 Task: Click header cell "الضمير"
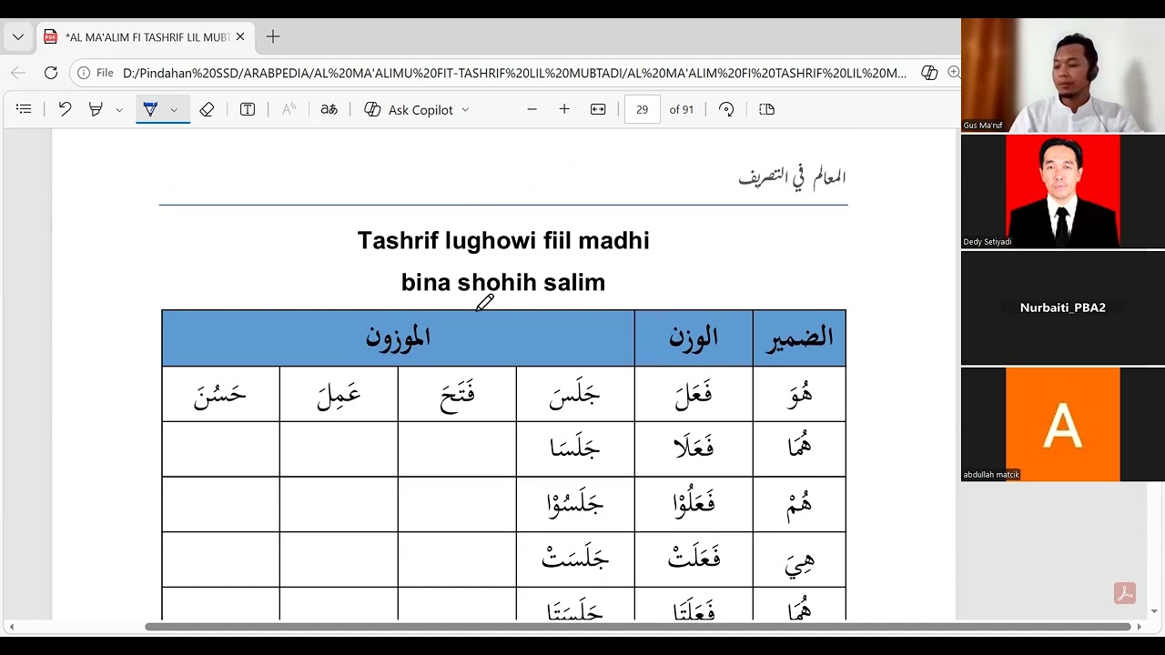(799, 338)
